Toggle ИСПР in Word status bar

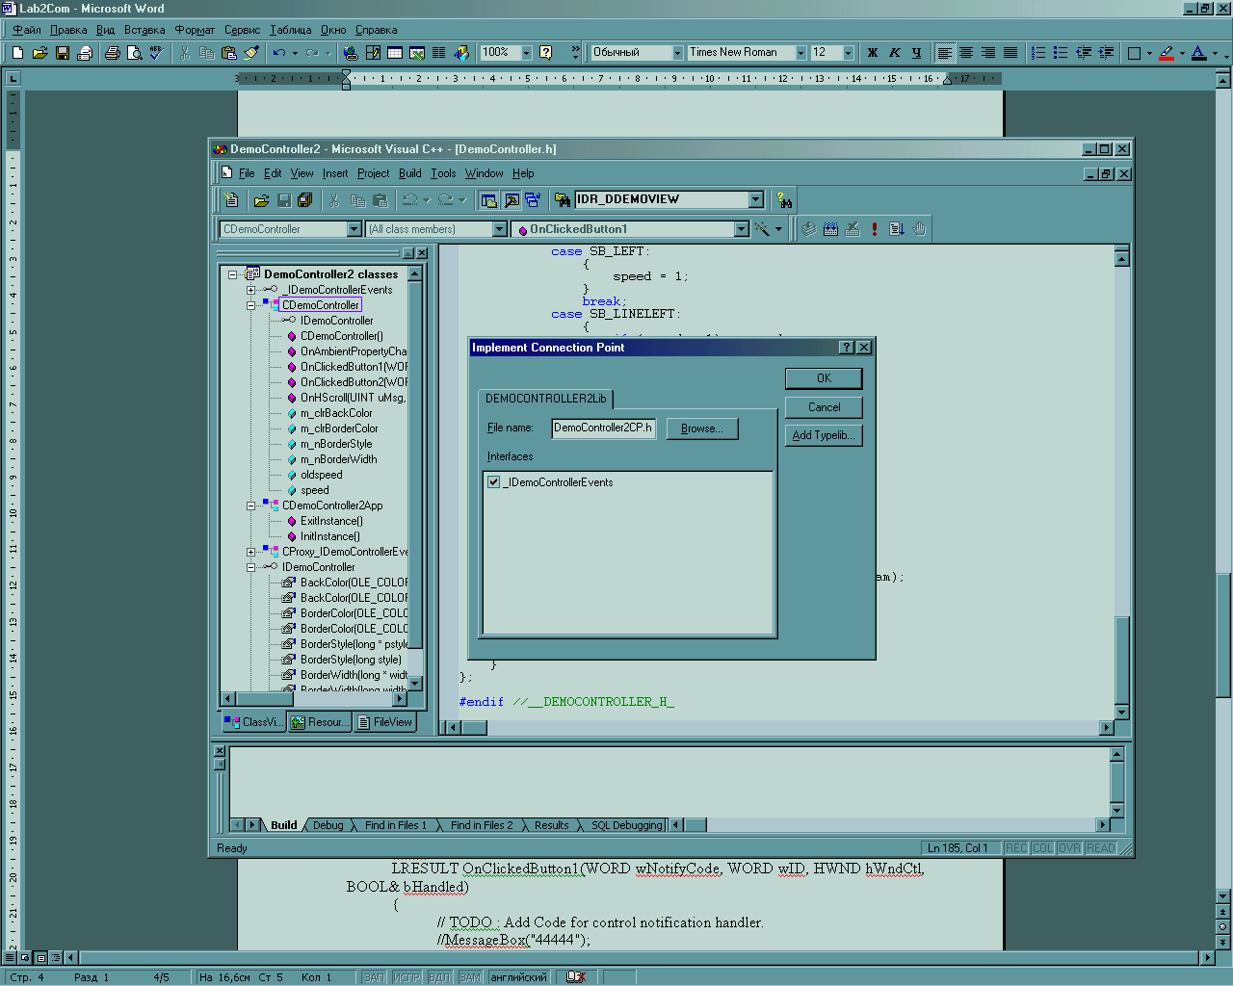[407, 977]
